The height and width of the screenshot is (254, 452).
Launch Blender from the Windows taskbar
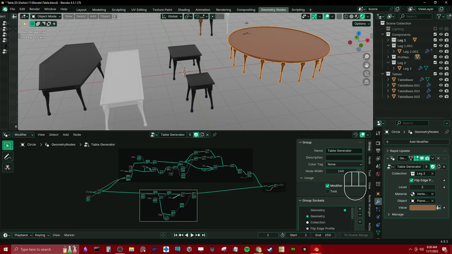point(316,249)
